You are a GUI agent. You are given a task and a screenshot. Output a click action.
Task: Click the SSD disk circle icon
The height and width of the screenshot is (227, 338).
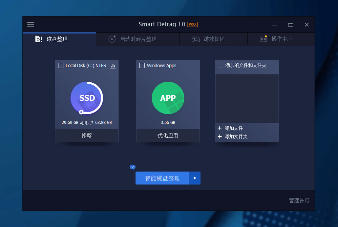tap(87, 98)
